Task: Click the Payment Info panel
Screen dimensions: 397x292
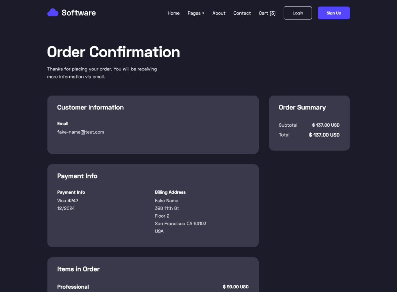Action: point(153,205)
